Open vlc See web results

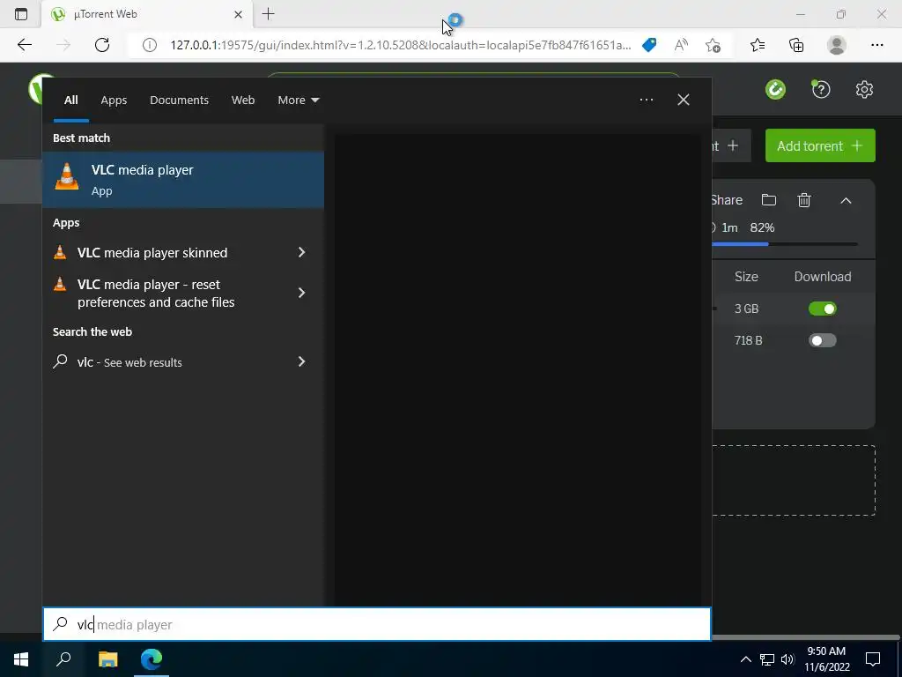[x=129, y=362]
